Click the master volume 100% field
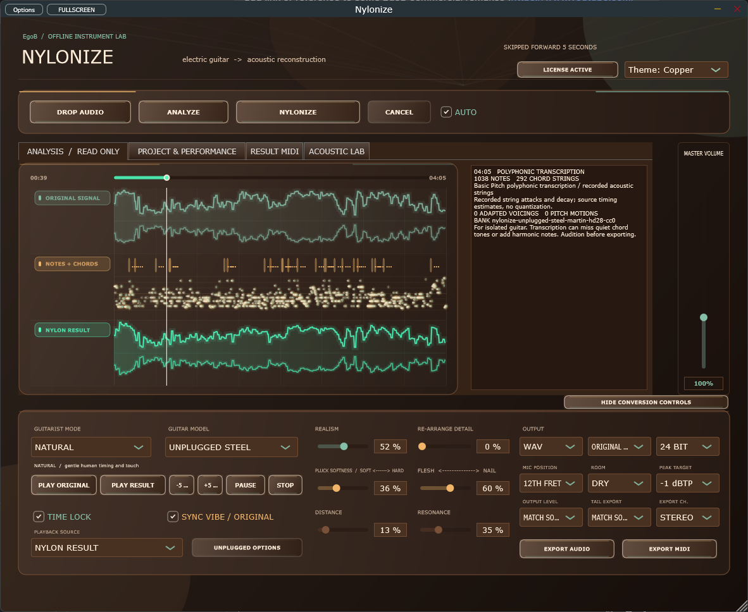The height and width of the screenshot is (612, 748). [x=703, y=383]
